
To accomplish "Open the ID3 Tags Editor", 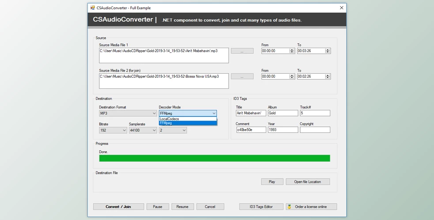I will point(261,207).
